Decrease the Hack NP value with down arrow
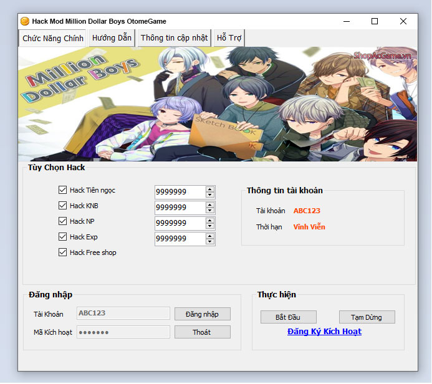 coord(210,226)
